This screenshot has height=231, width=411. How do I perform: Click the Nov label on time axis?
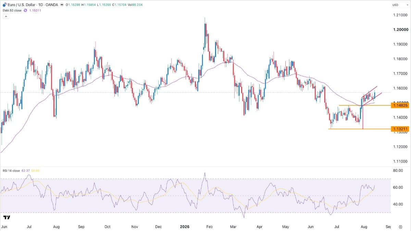pos(135,227)
